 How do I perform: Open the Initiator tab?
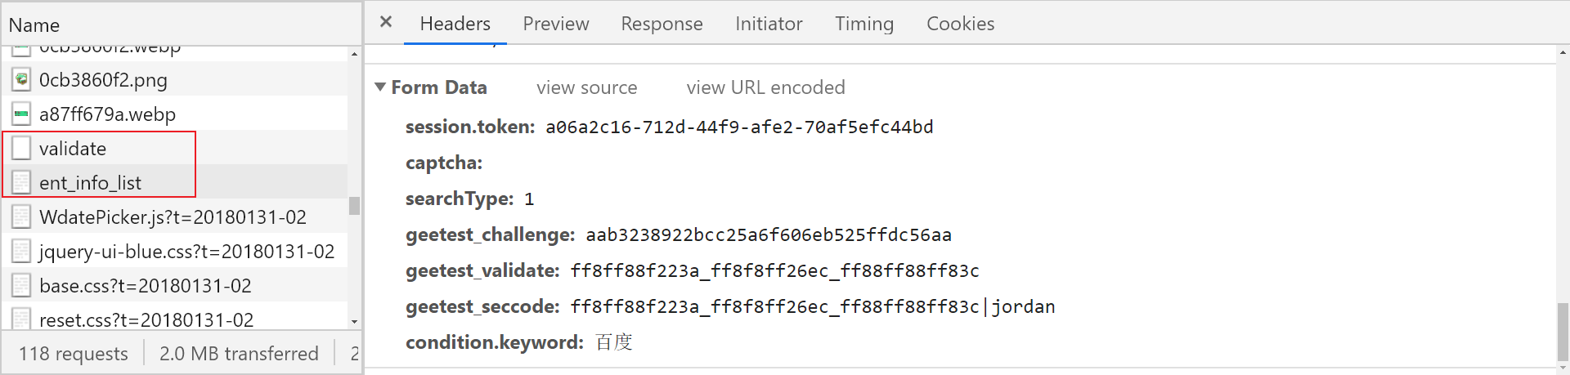(769, 24)
